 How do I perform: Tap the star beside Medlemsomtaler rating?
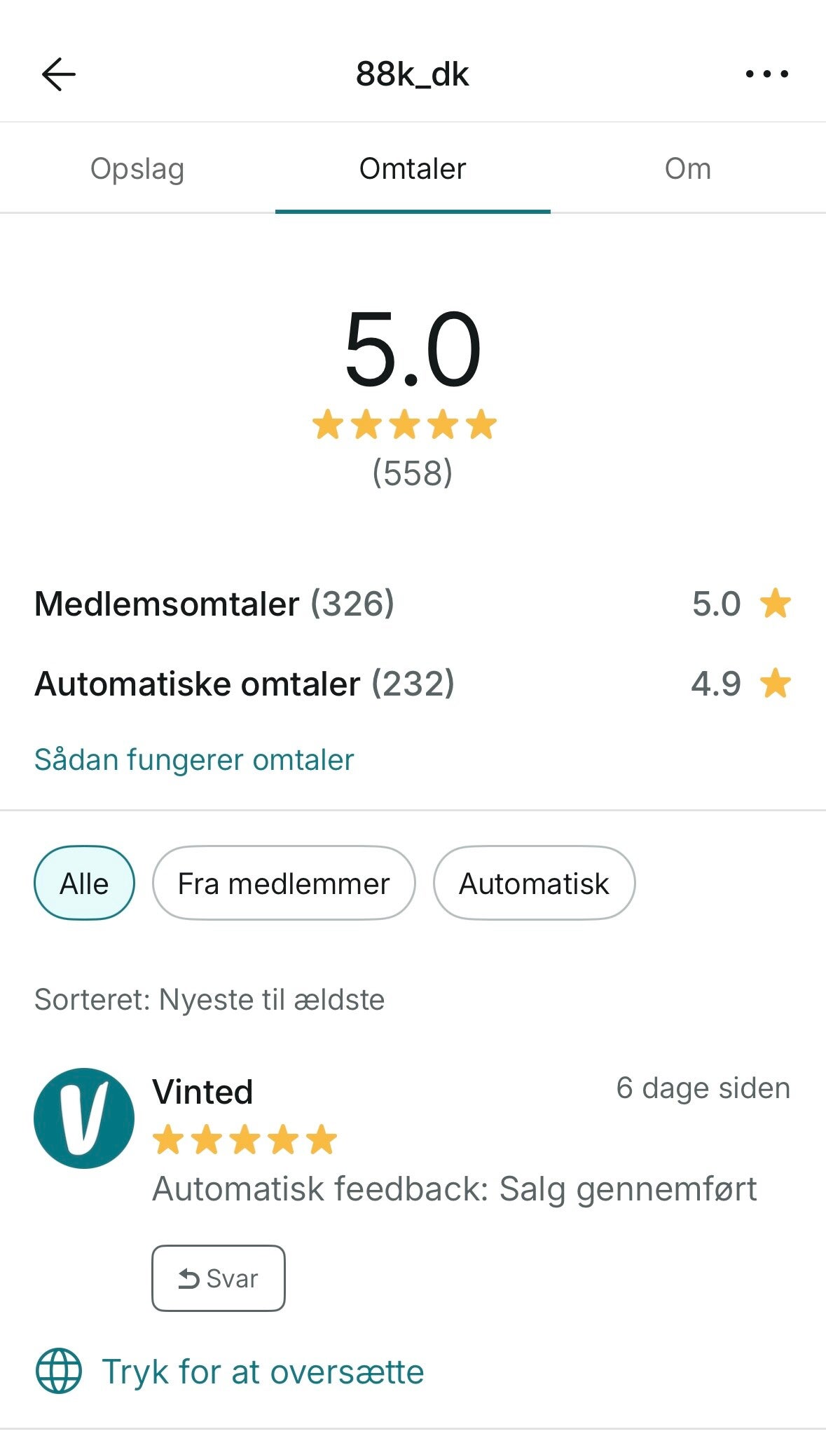[776, 604]
